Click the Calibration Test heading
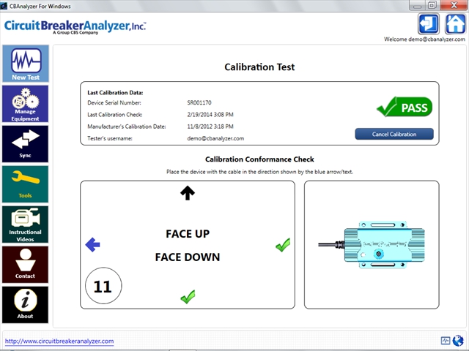Image resolution: width=469 pixels, height=351 pixels. tap(259, 67)
